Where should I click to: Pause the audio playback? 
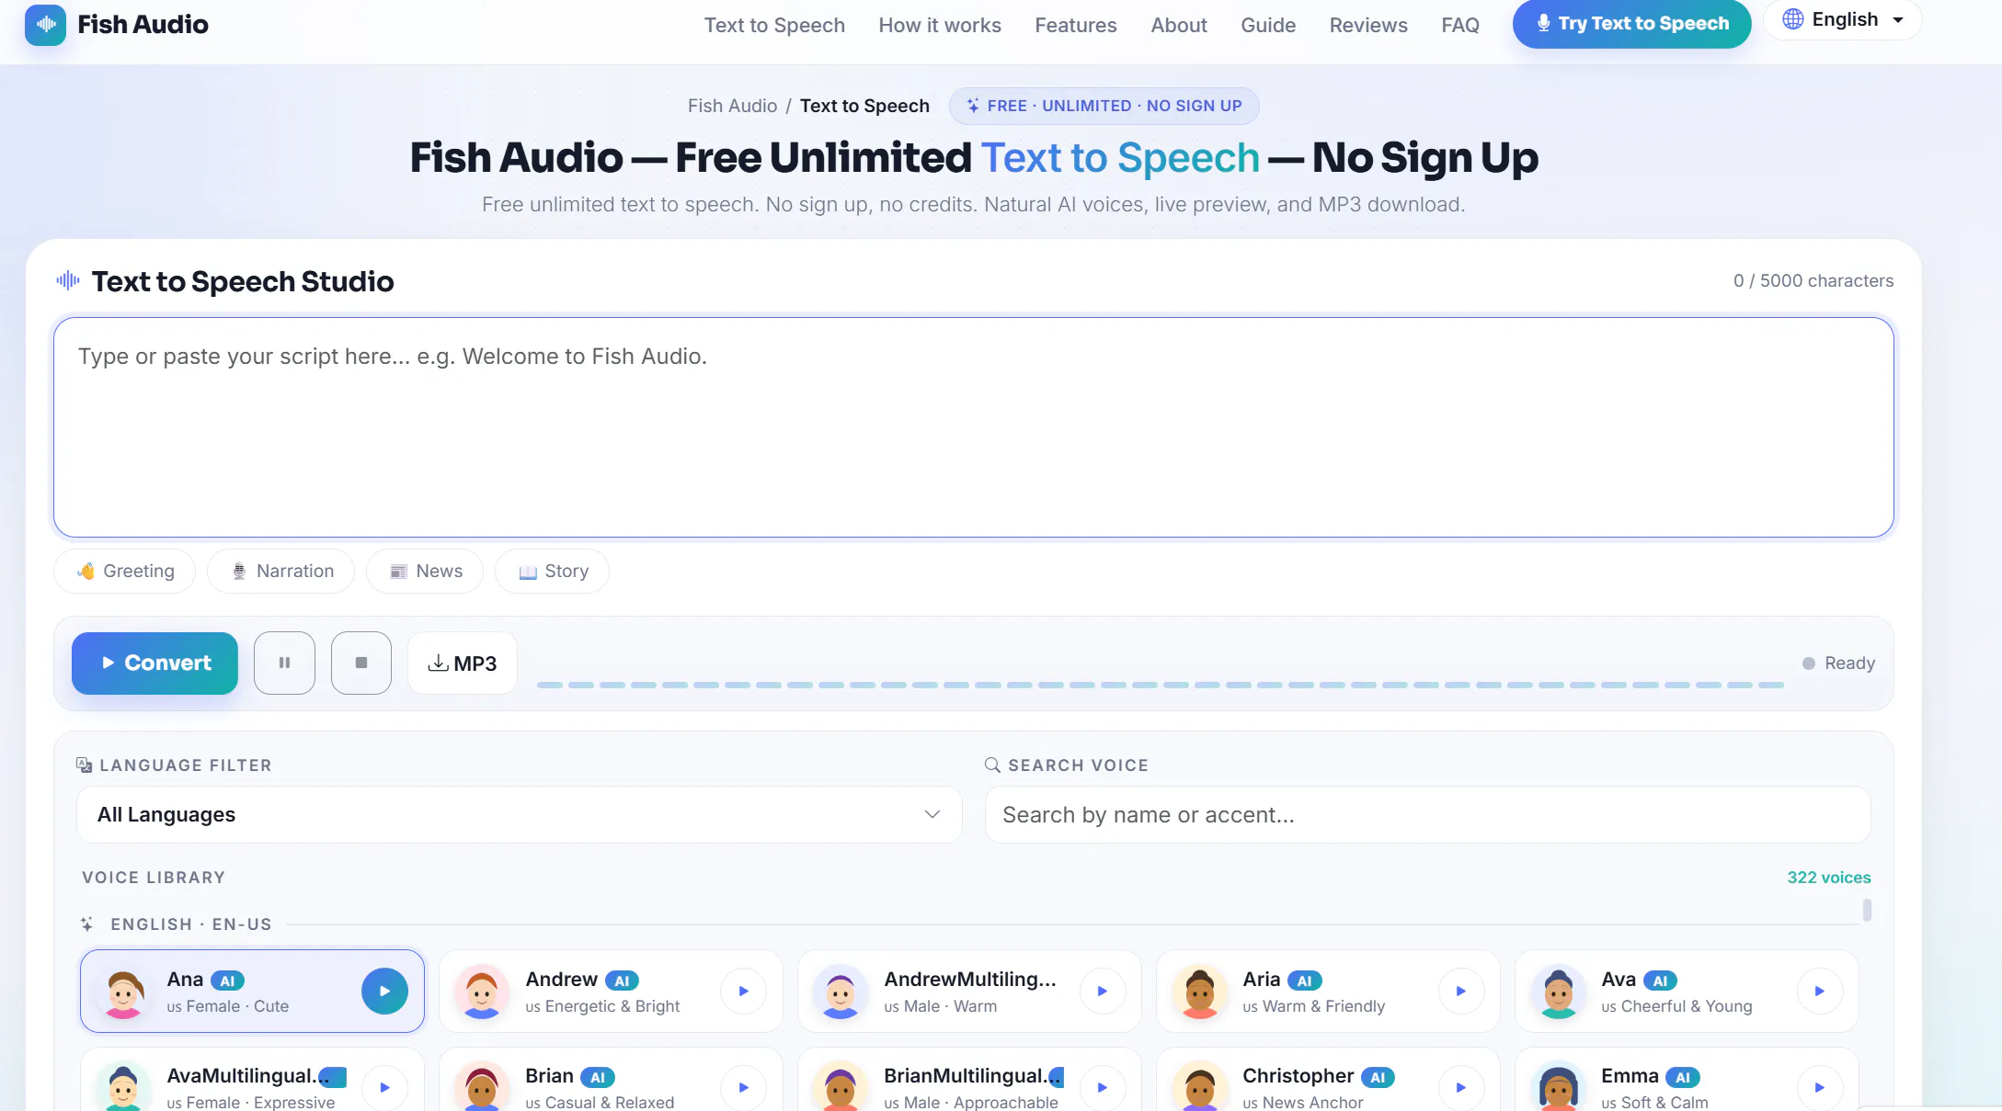[284, 663]
